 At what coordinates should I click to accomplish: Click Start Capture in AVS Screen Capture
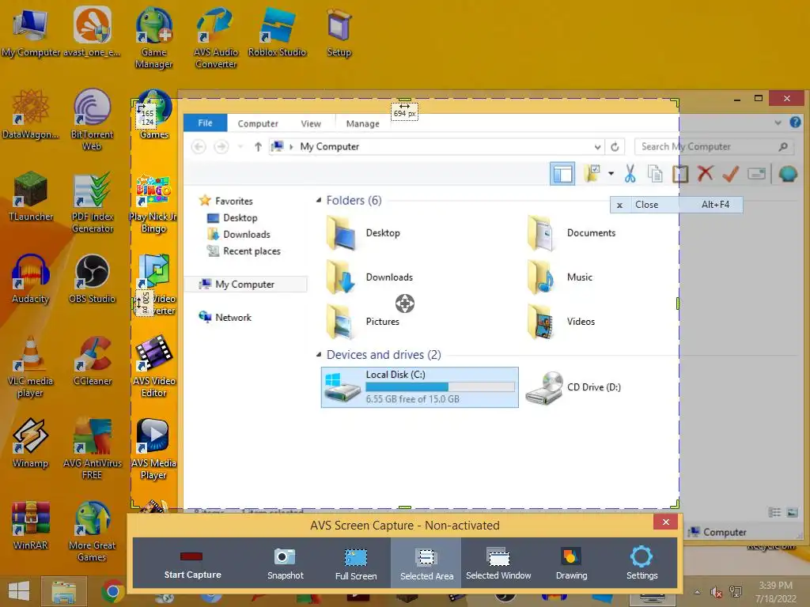[x=192, y=564]
